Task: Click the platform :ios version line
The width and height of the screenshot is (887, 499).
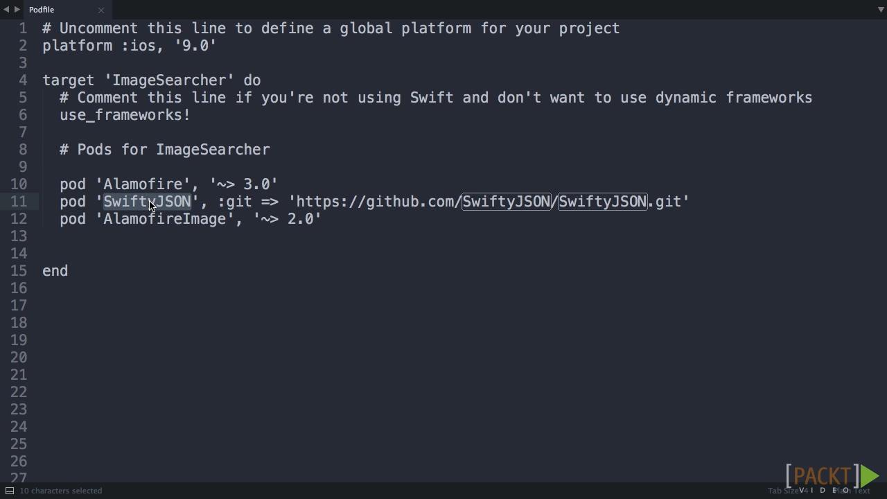Action: [130, 46]
